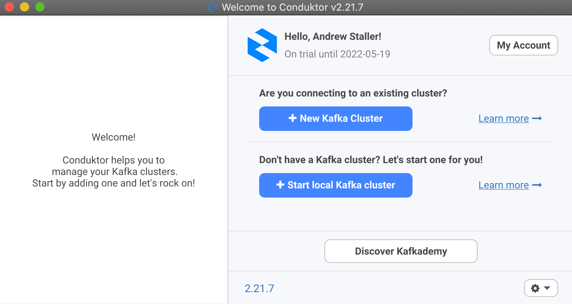Open My Account
The width and height of the screenshot is (572, 304).
[523, 45]
